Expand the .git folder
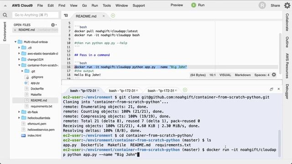This screenshot has width=292, height=164. [22, 71]
